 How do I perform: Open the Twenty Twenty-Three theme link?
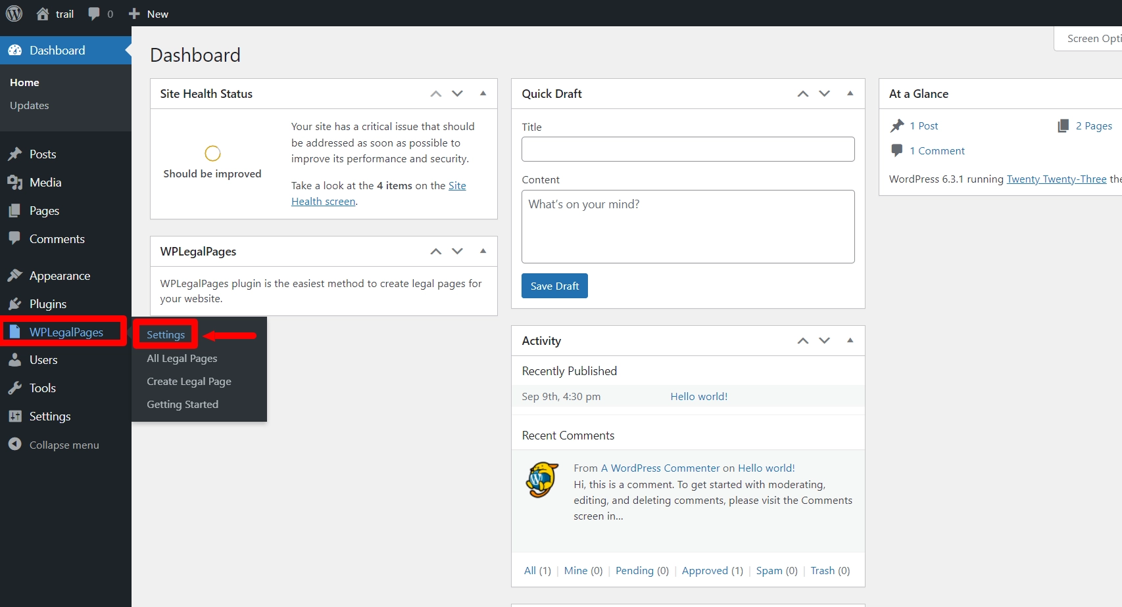pos(1056,179)
